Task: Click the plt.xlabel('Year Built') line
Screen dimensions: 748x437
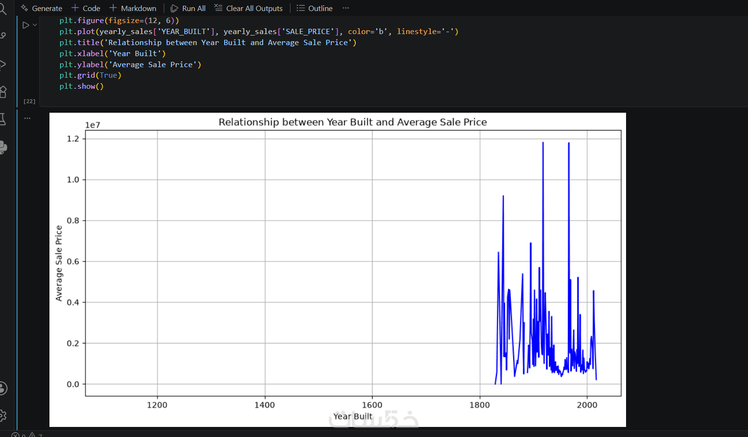Action: (112, 54)
